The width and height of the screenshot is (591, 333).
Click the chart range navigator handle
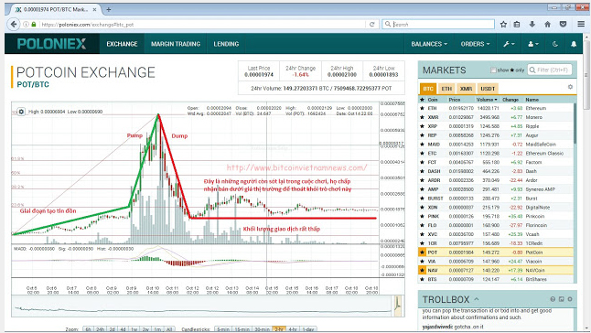[x=397, y=306]
